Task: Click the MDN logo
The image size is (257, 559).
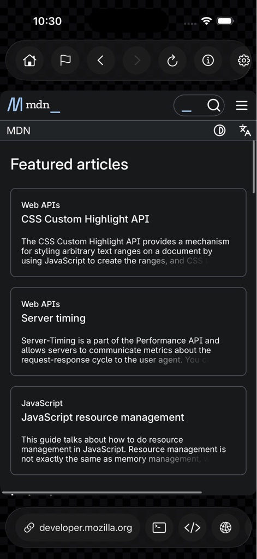Action: [x=34, y=105]
